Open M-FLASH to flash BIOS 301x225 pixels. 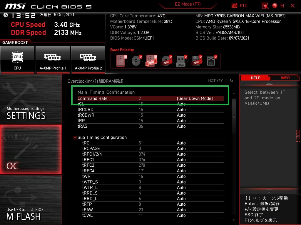[x=31, y=200]
